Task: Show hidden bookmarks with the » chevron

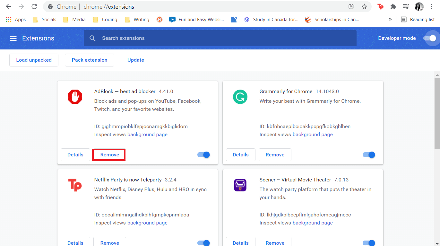Action: [390, 19]
